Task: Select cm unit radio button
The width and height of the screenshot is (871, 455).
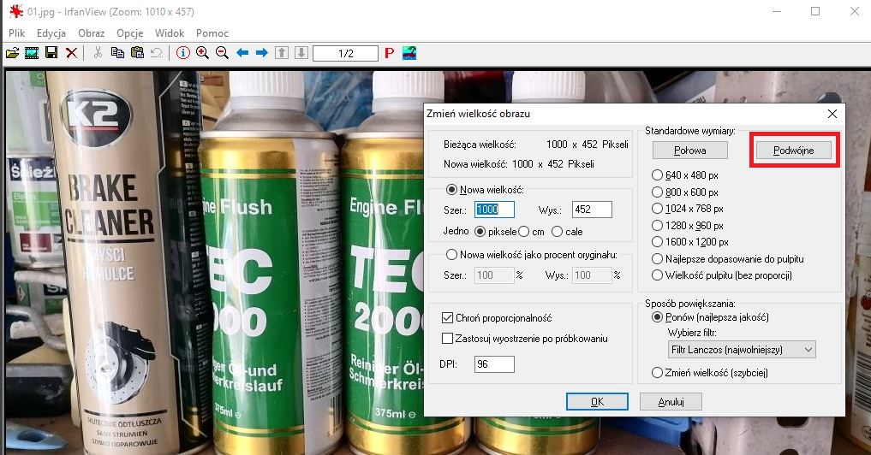Action: click(524, 232)
